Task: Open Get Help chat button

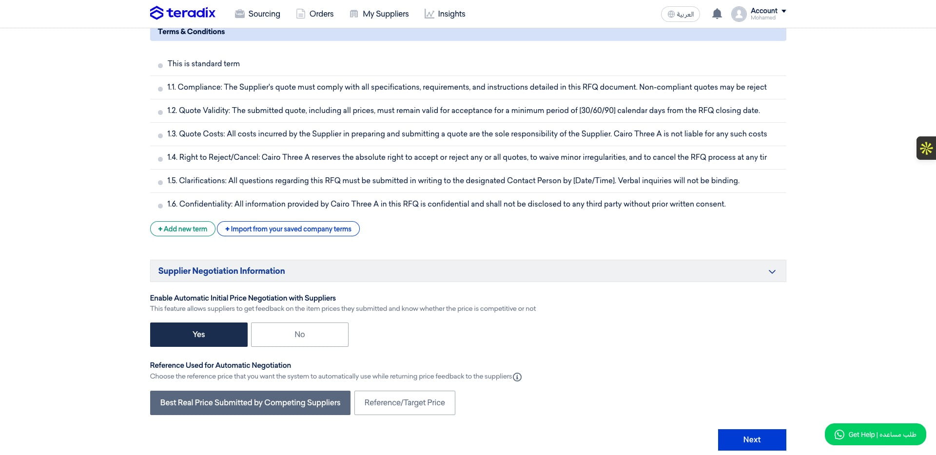Action: (876, 435)
